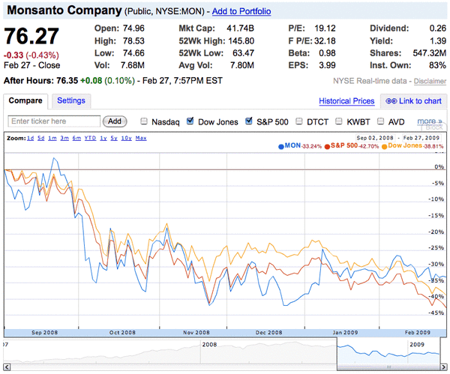
Task: Uncheck the Dow Jones comparison checkbox
Action: click(190, 121)
